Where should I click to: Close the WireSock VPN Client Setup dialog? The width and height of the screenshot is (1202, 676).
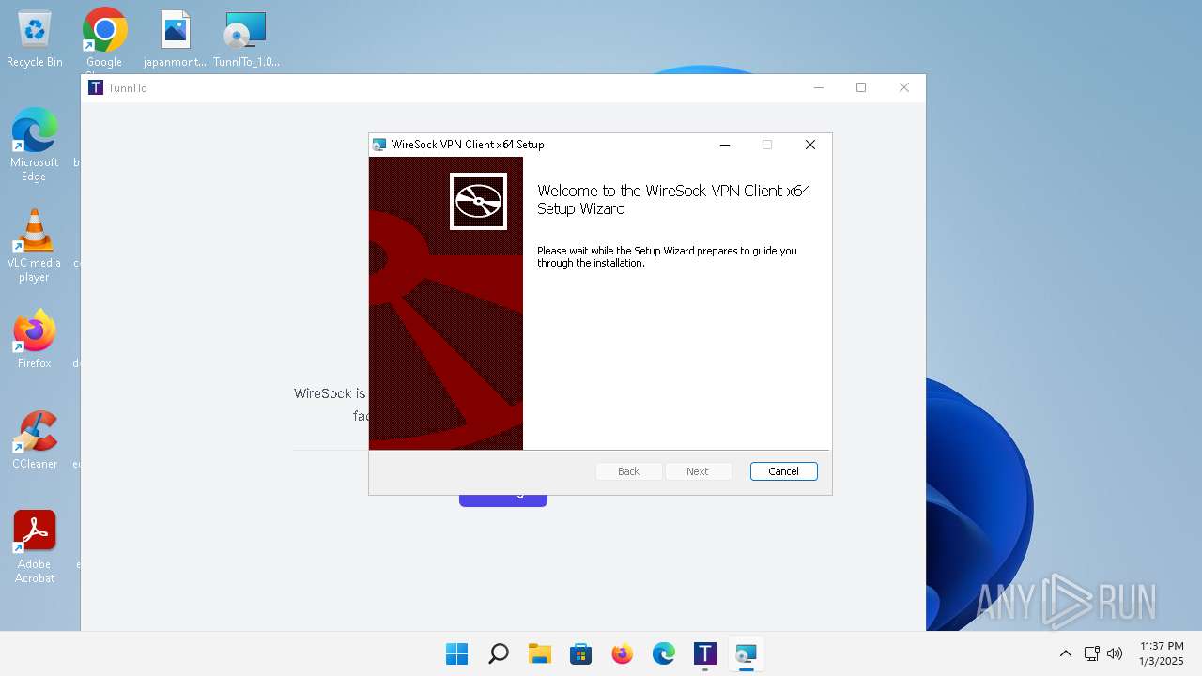point(810,145)
